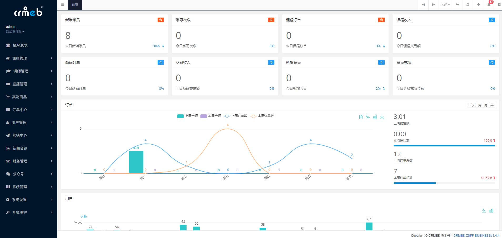
Task: Toggle 上周订单数 legend series
Action: coord(236,116)
